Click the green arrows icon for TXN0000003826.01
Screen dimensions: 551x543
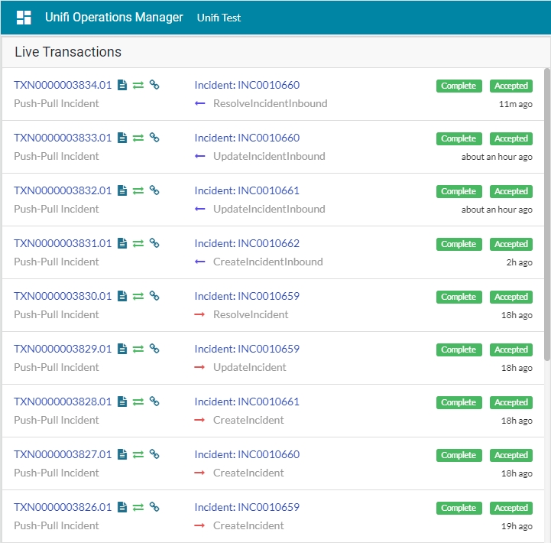138,507
